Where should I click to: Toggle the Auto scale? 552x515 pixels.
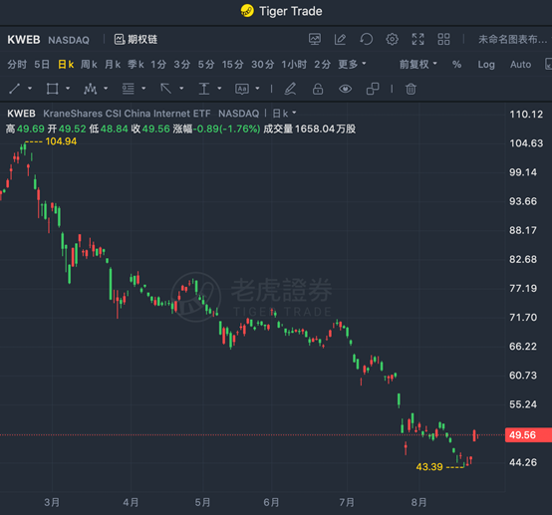pos(521,65)
